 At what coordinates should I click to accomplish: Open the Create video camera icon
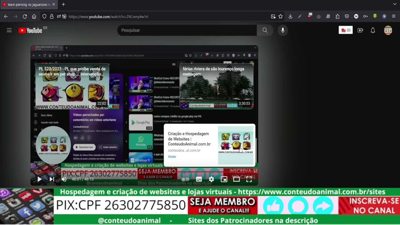pyautogui.click(x=360, y=30)
